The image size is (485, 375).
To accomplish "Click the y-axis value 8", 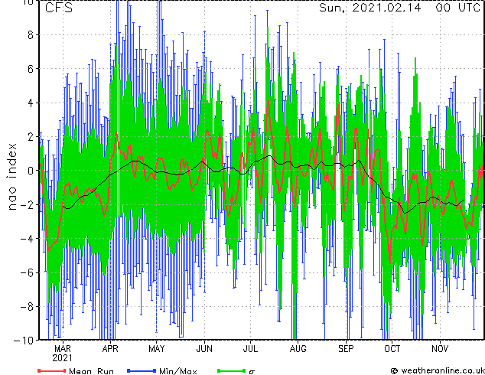I will (31, 35).
